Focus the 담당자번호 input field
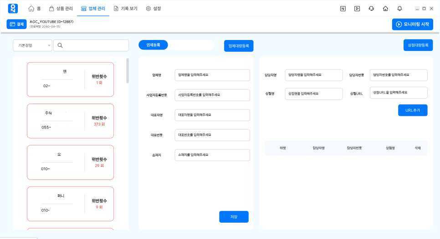440x239 pixels. [399, 75]
